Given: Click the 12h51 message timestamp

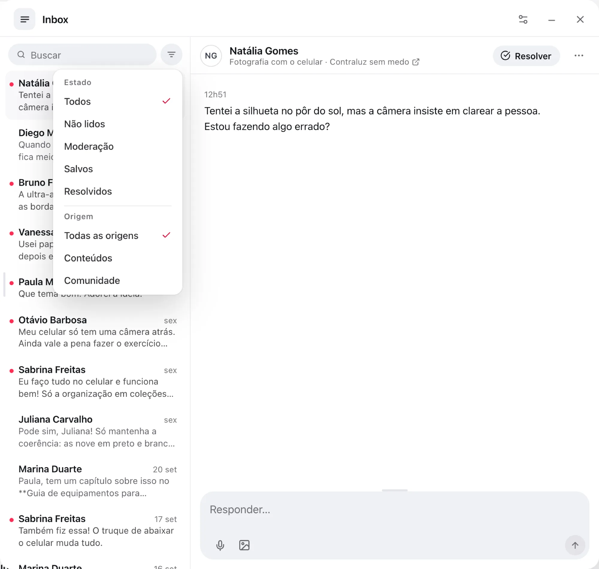Looking at the screenshot, I should point(215,95).
